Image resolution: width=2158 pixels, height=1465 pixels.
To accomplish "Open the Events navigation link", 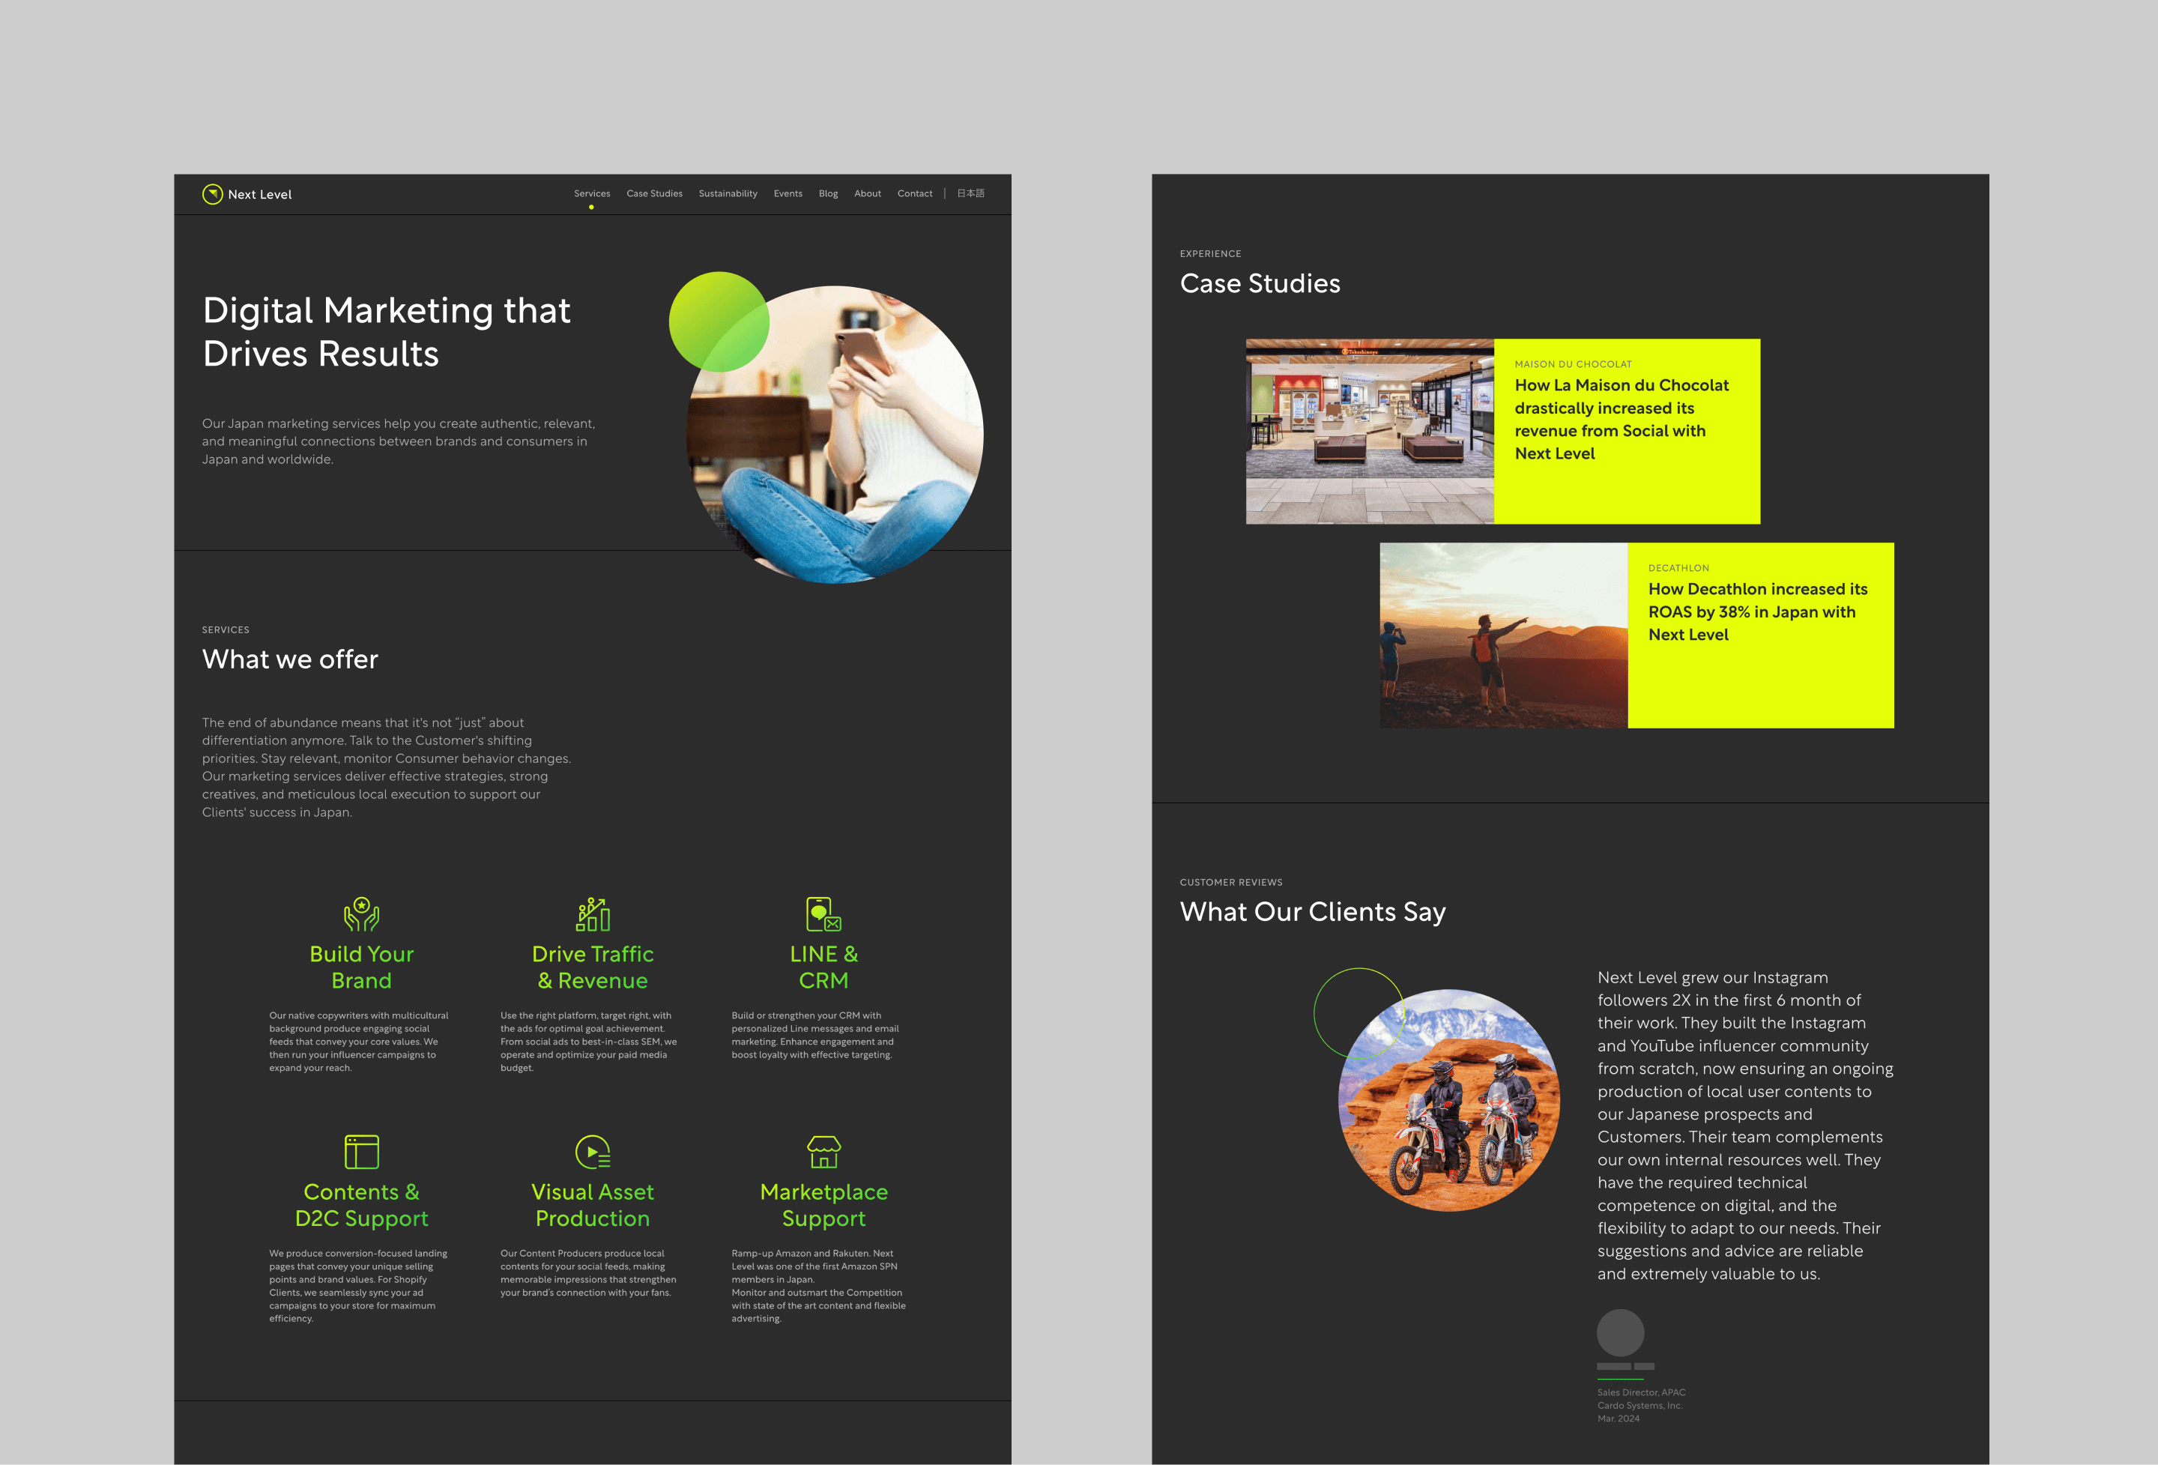I will [x=788, y=194].
